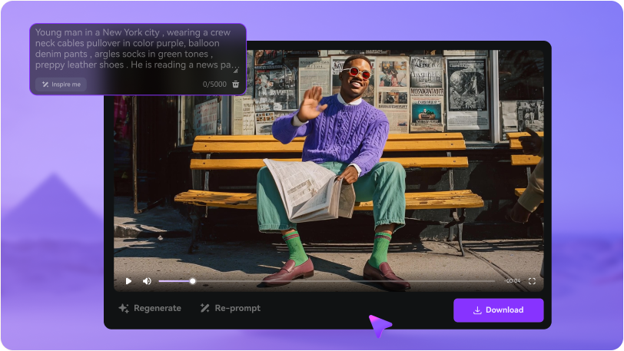Click the Download button
Screen dimensions: 624x351
point(499,310)
